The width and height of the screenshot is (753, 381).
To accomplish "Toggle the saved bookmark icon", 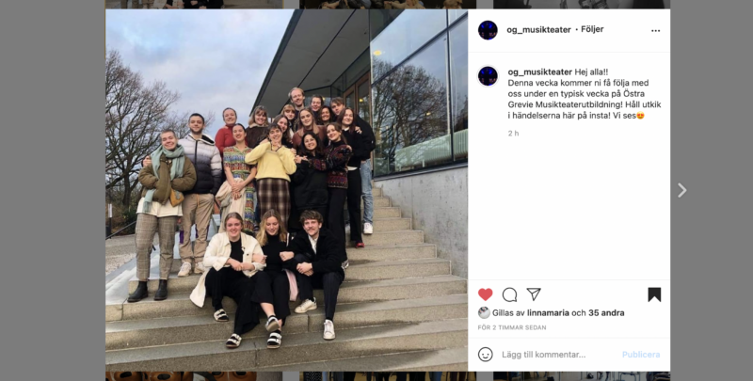I will click(x=654, y=294).
